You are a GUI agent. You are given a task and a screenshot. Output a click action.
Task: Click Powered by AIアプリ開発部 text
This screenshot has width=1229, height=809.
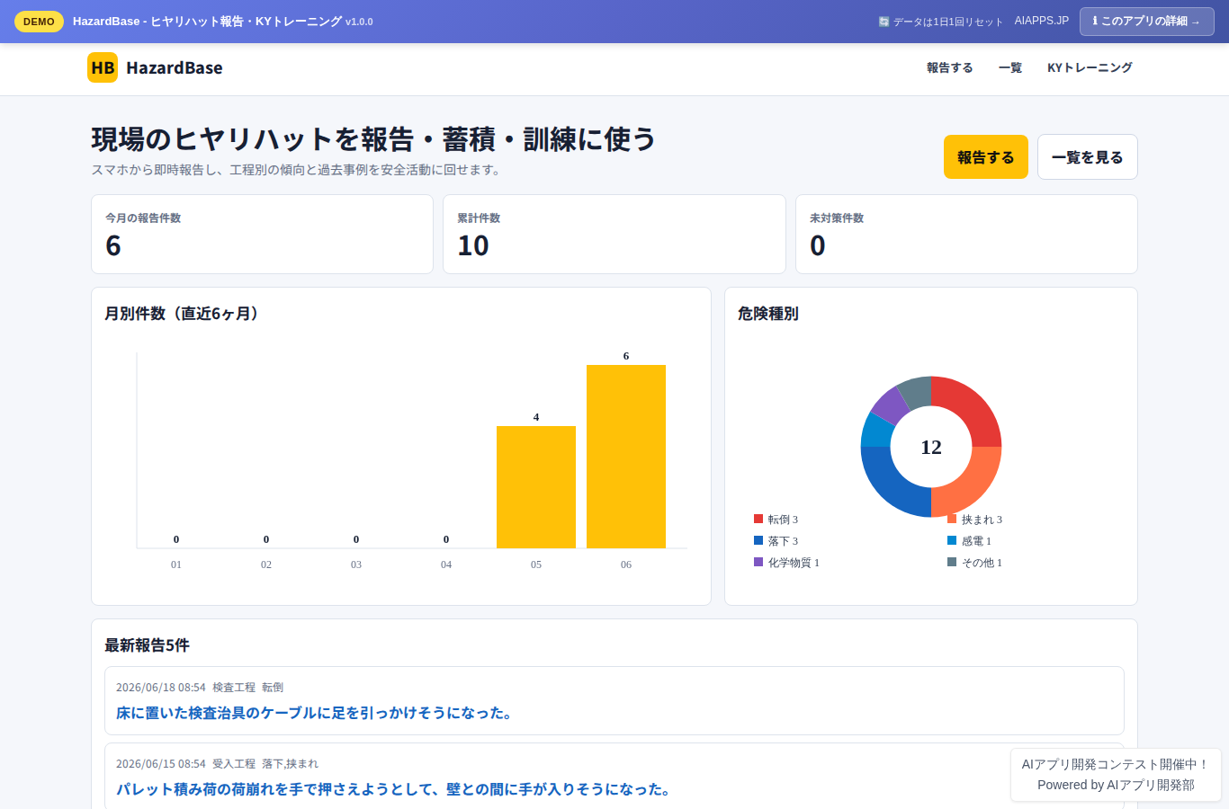tap(1116, 785)
